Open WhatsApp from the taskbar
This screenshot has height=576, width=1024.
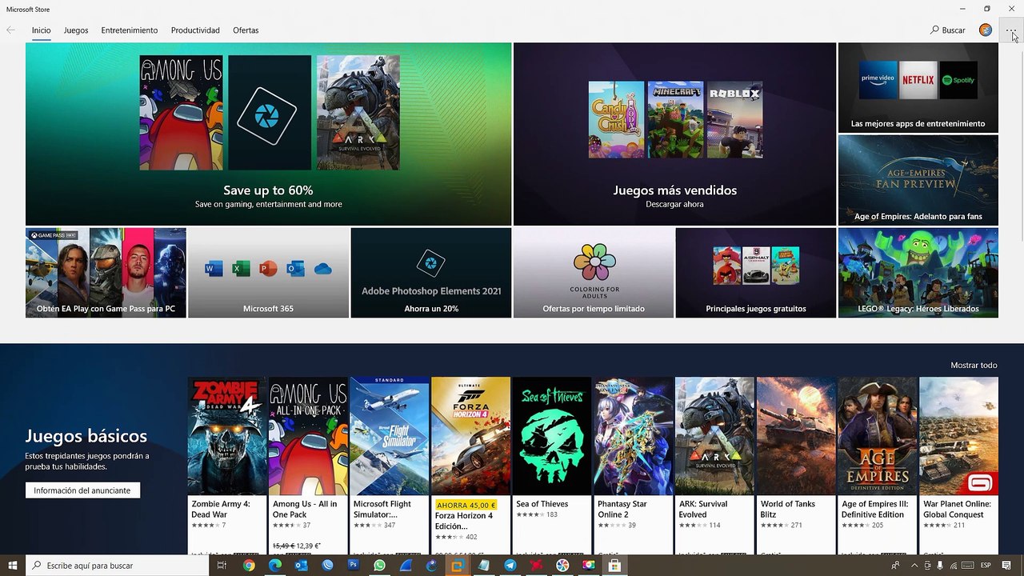(379, 566)
